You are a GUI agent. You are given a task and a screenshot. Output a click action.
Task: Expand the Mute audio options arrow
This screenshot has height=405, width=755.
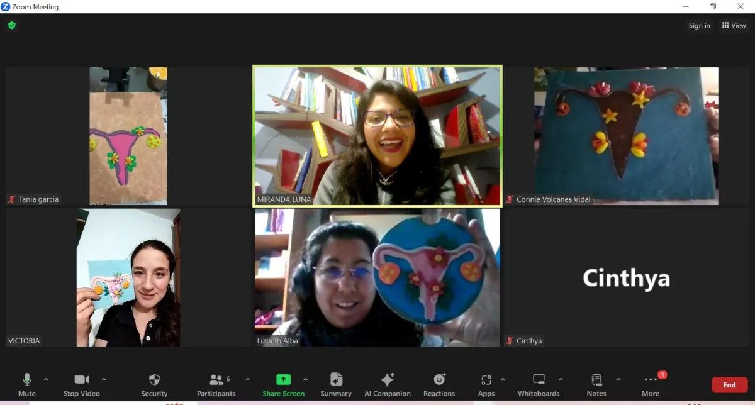pyautogui.click(x=46, y=379)
